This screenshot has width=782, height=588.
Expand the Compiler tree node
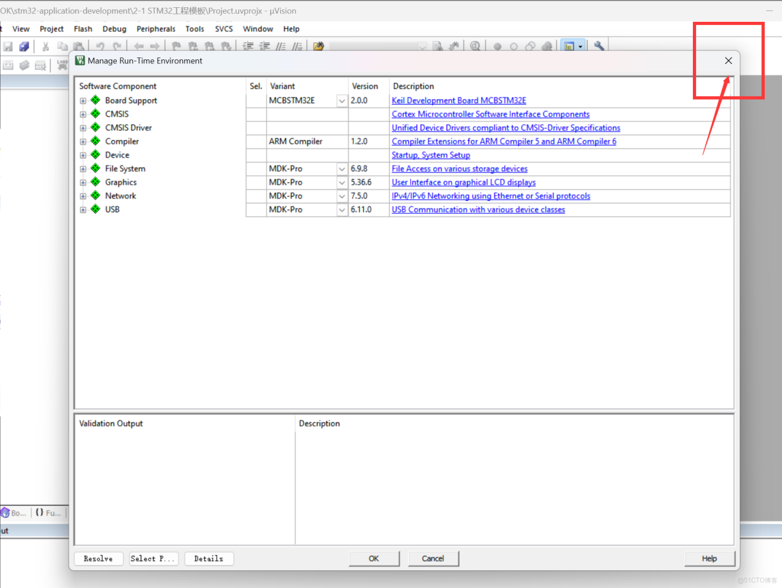tap(83, 141)
